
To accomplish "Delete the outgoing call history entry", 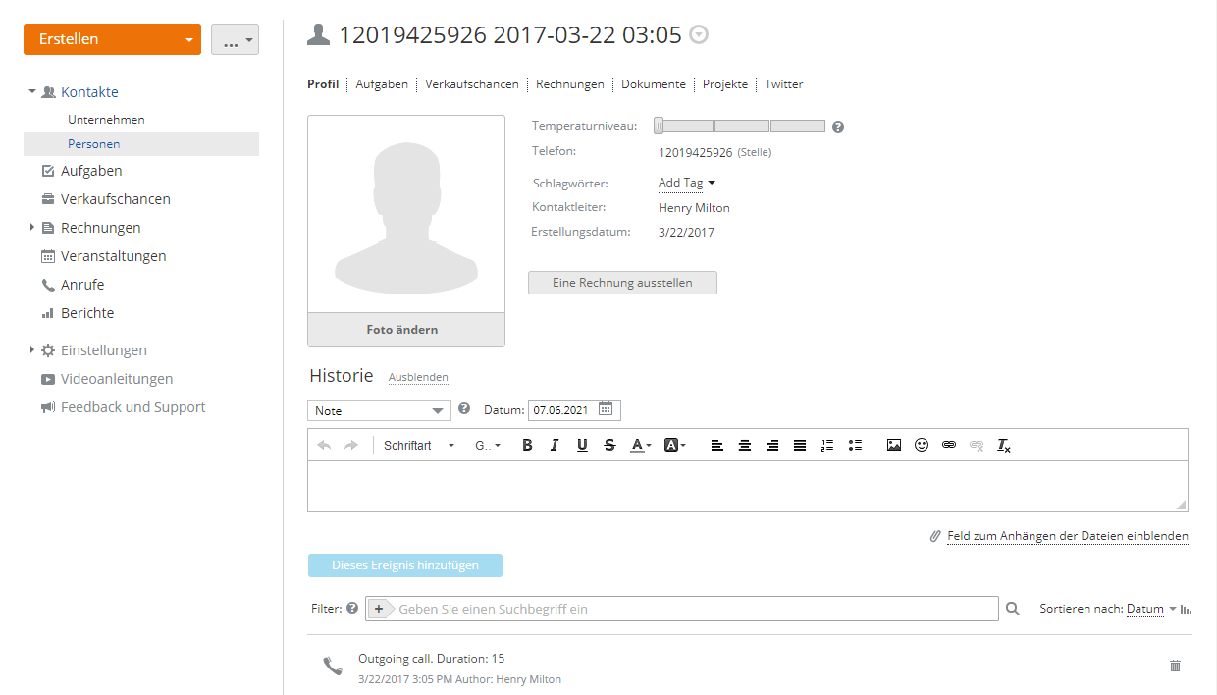I will pos(1176,666).
